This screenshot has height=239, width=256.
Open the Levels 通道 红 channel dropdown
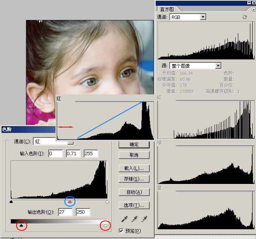[71, 142]
